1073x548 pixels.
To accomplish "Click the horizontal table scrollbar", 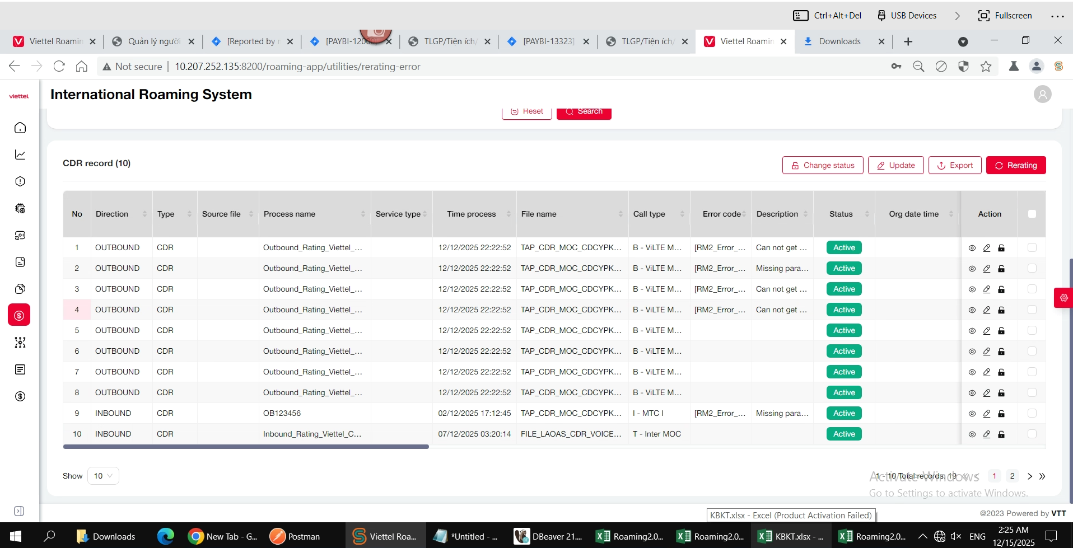I will [246, 447].
